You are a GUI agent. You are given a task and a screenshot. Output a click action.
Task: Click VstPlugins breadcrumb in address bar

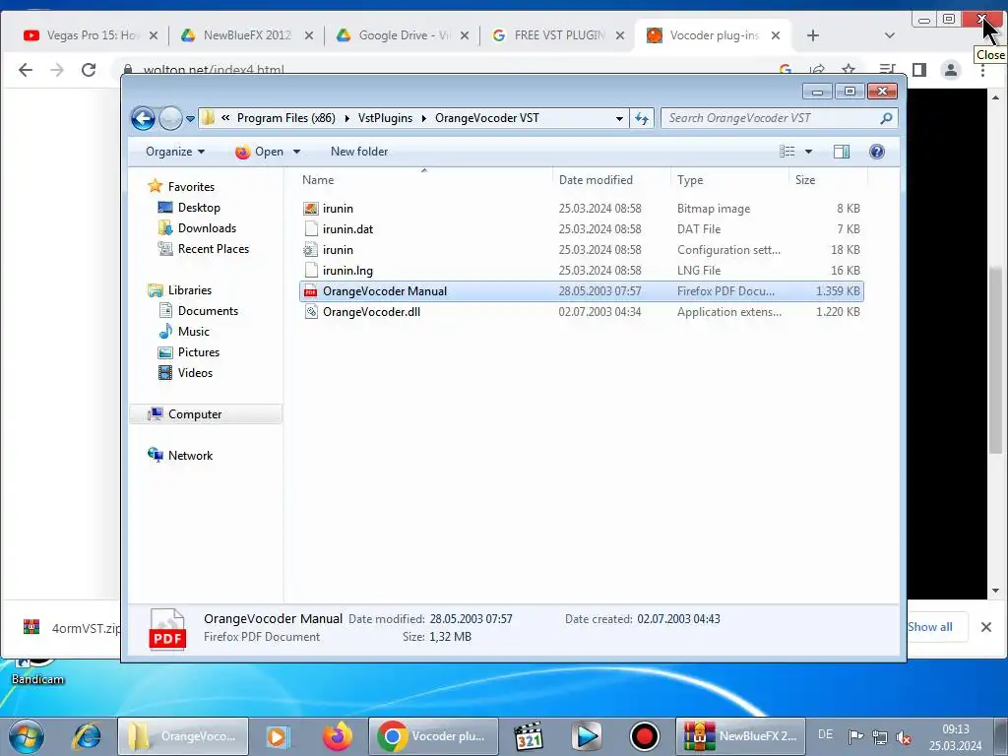pyautogui.click(x=385, y=118)
